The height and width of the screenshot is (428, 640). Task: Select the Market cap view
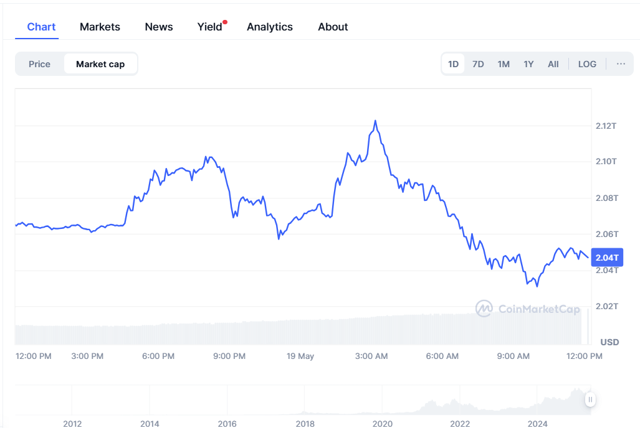[x=100, y=64]
